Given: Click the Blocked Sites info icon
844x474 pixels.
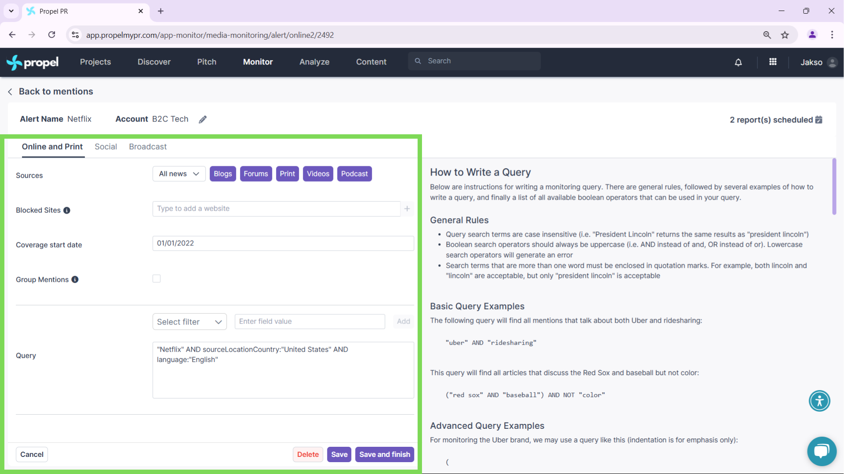Looking at the screenshot, I should (67, 210).
